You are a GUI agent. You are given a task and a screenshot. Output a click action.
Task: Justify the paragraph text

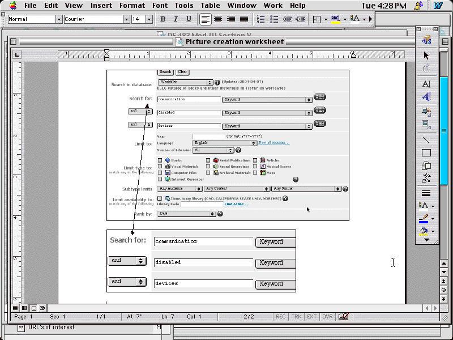(x=244, y=19)
